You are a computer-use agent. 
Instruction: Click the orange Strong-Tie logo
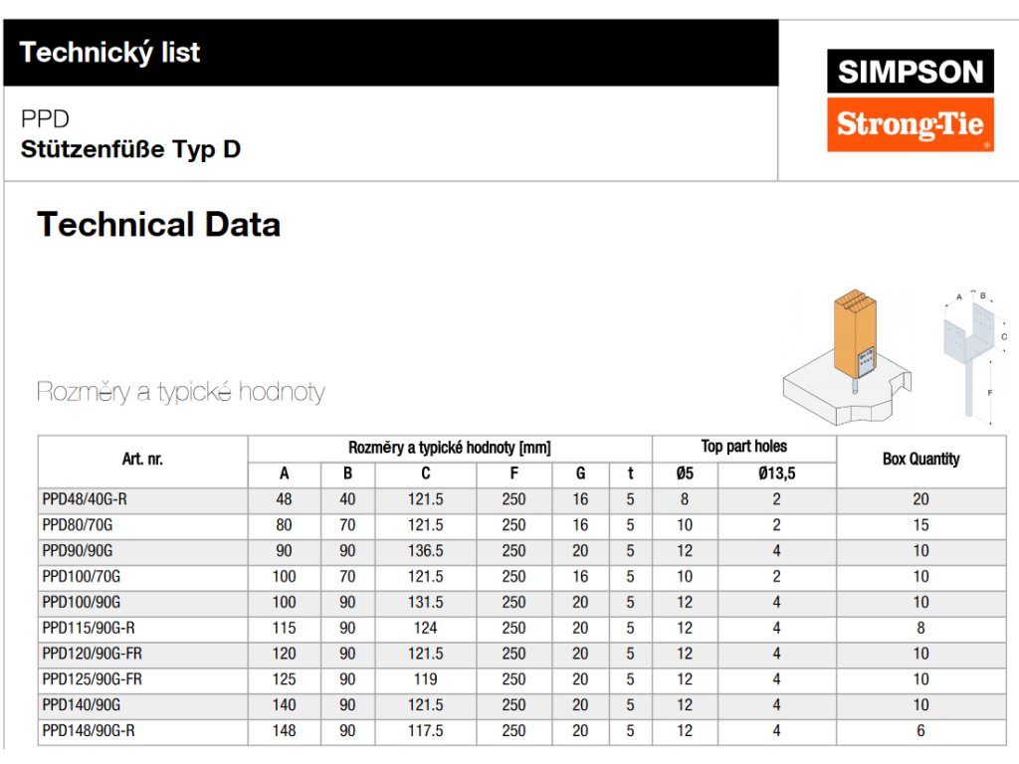click(x=910, y=124)
